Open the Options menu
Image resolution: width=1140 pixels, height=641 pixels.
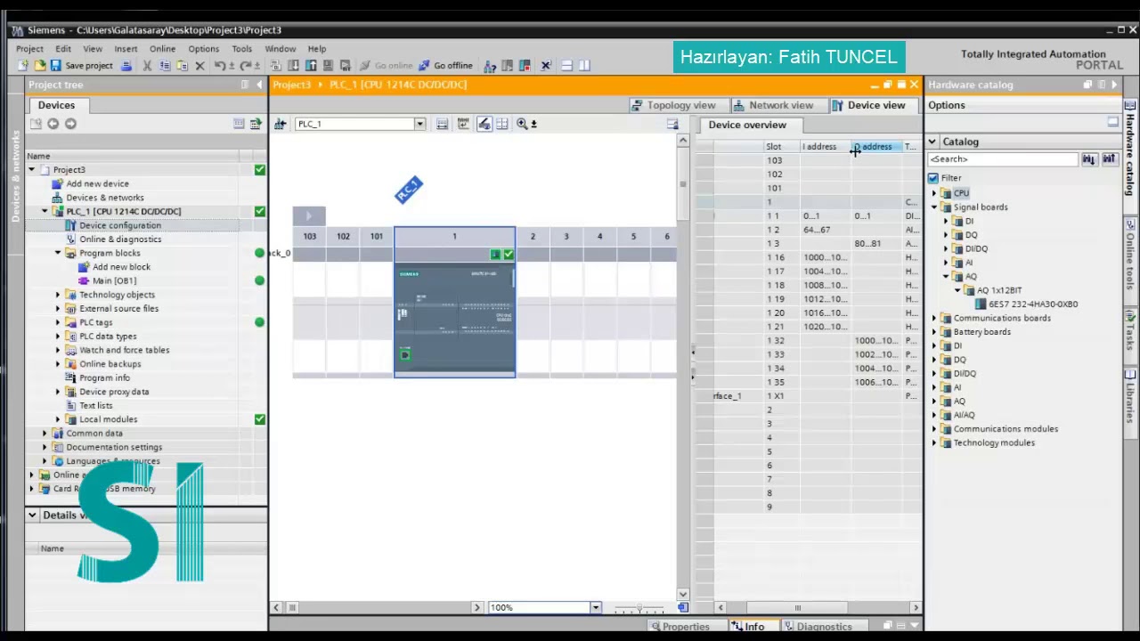(x=203, y=49)
